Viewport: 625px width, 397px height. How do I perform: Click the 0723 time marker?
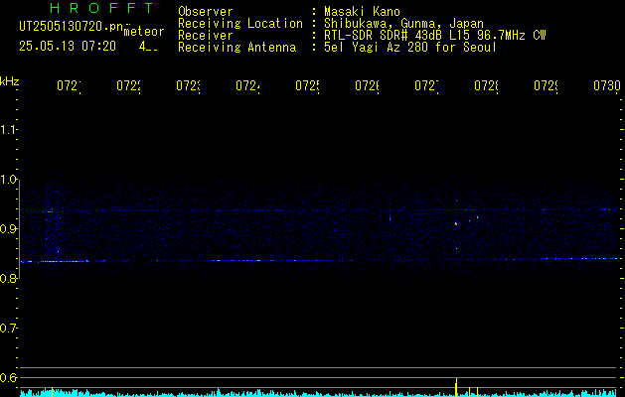188,85
